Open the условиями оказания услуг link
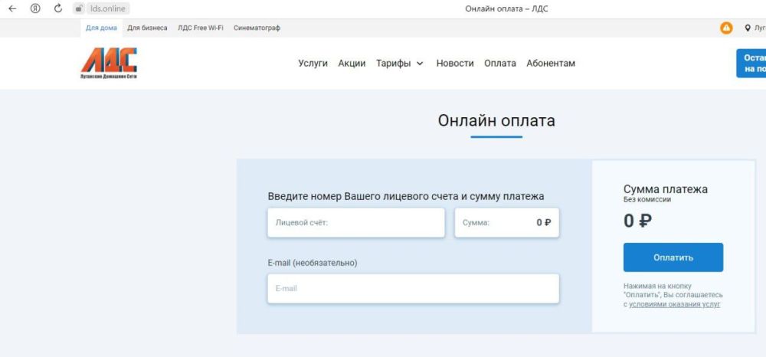The image size is (766, 357). [674, 304]
